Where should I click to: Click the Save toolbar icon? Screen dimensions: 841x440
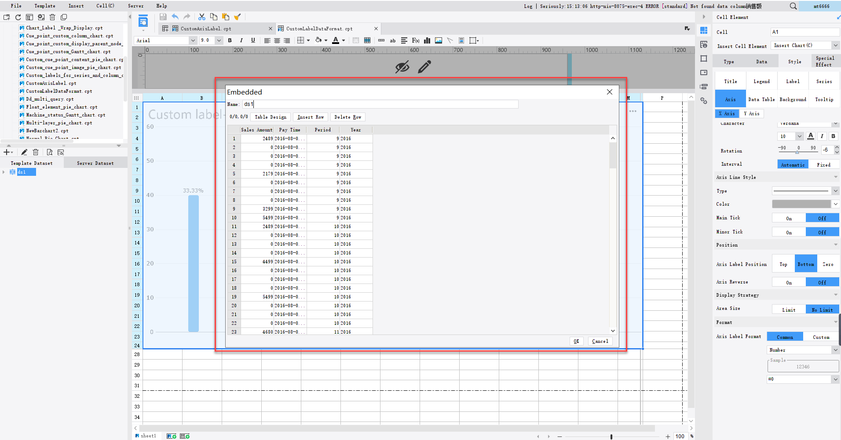coord(162,16)
